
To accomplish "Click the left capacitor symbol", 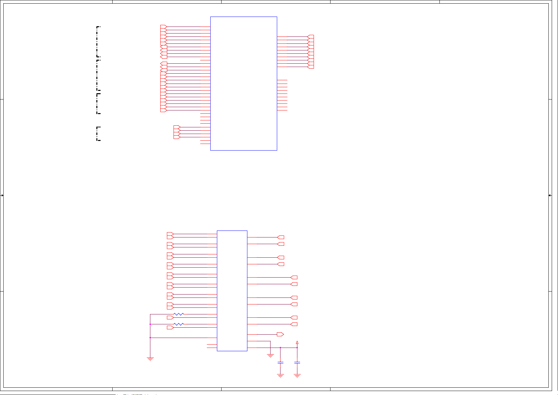I will pyautogui.click(x=280, y=363).
